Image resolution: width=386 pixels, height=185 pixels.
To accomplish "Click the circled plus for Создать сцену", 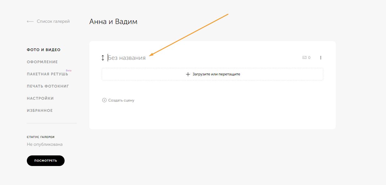I will click(x=104, y=100).
